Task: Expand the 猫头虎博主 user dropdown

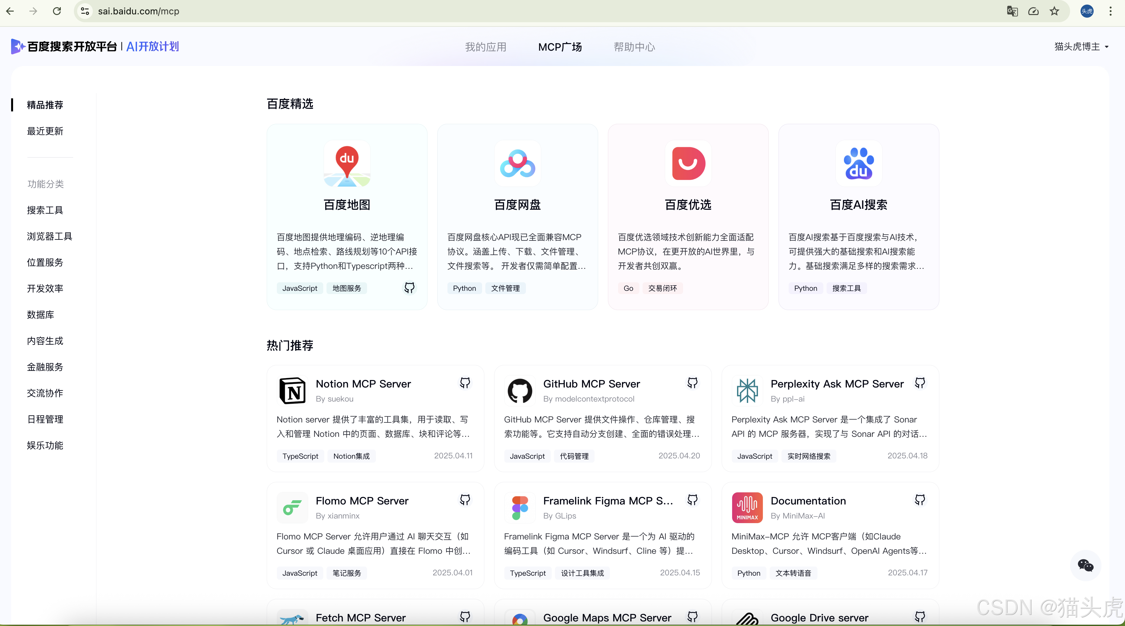Action: point(1081,47)
